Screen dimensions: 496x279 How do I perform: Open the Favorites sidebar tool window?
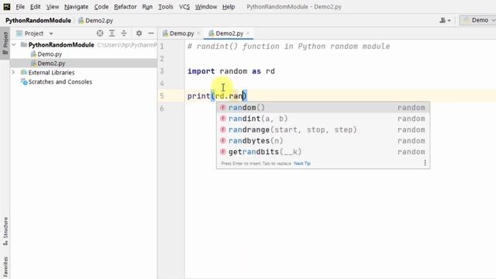click(x=5, y=267)
